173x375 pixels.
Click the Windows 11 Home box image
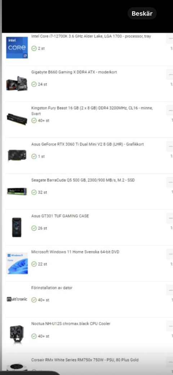pyautogui.click(x=17, y=263)
